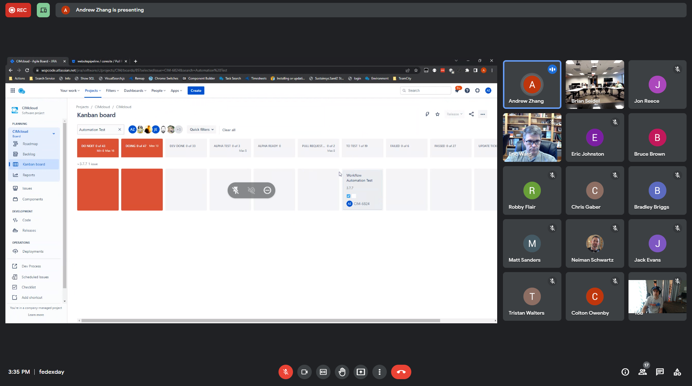Open Releases in sidebar
Viewport: 692px width, 386px height.
point(29,231)
